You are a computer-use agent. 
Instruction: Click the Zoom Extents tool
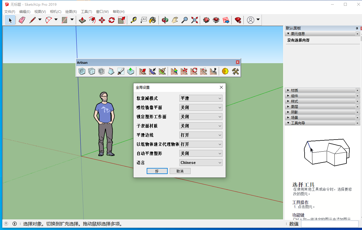[195, 20]
